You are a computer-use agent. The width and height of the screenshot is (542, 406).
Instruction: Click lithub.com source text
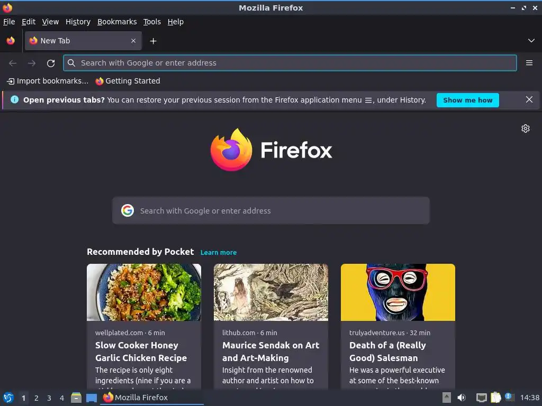tap(239, 333)
